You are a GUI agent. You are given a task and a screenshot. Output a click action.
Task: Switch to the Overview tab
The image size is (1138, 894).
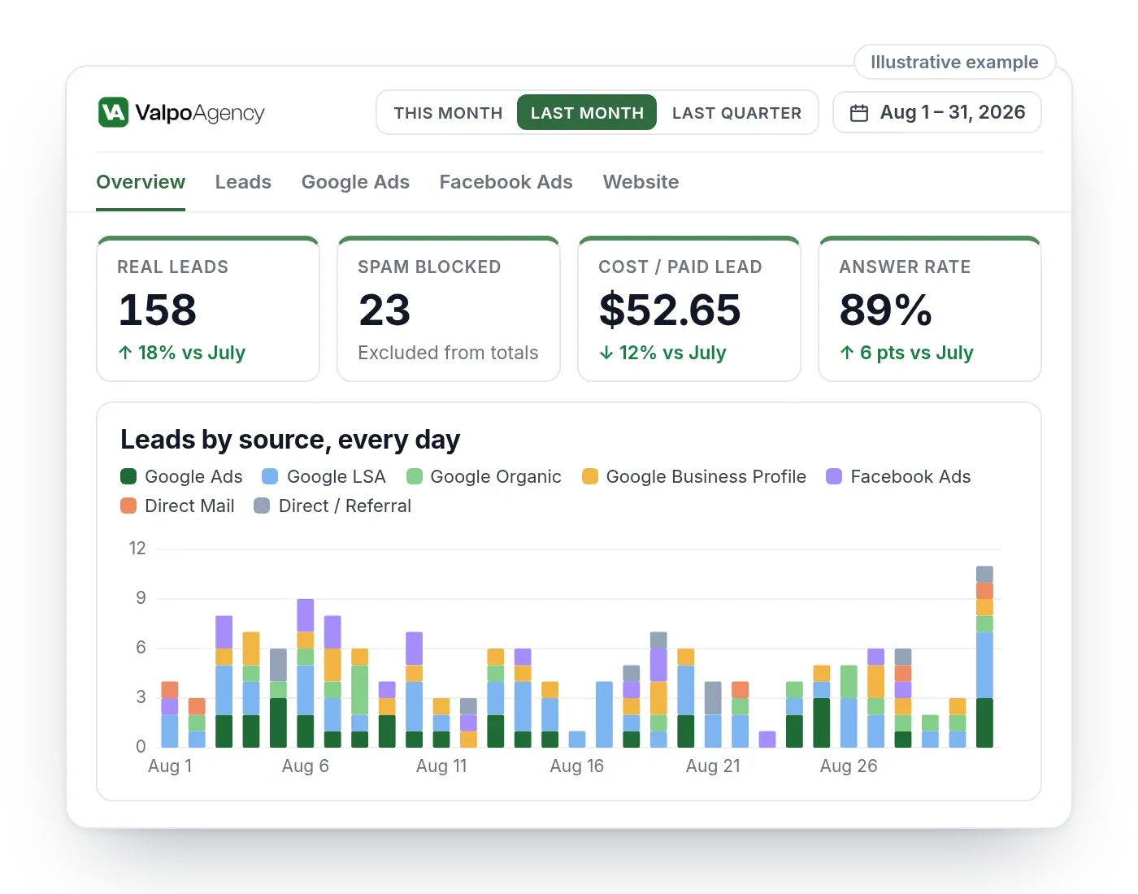(141, 182)
